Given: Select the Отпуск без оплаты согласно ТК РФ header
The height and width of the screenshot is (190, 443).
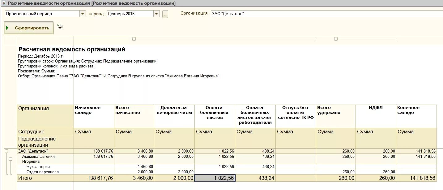Looking at the screenshot, I should pyautogui.click(x=296, y=116).
